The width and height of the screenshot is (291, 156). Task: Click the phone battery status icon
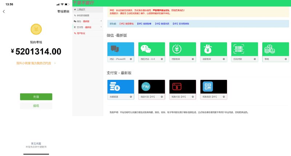(67, 4)
